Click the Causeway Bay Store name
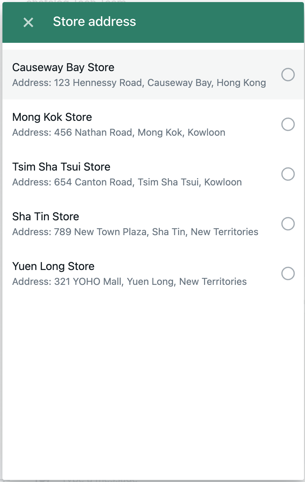305x482 pixels. [63, 67]
